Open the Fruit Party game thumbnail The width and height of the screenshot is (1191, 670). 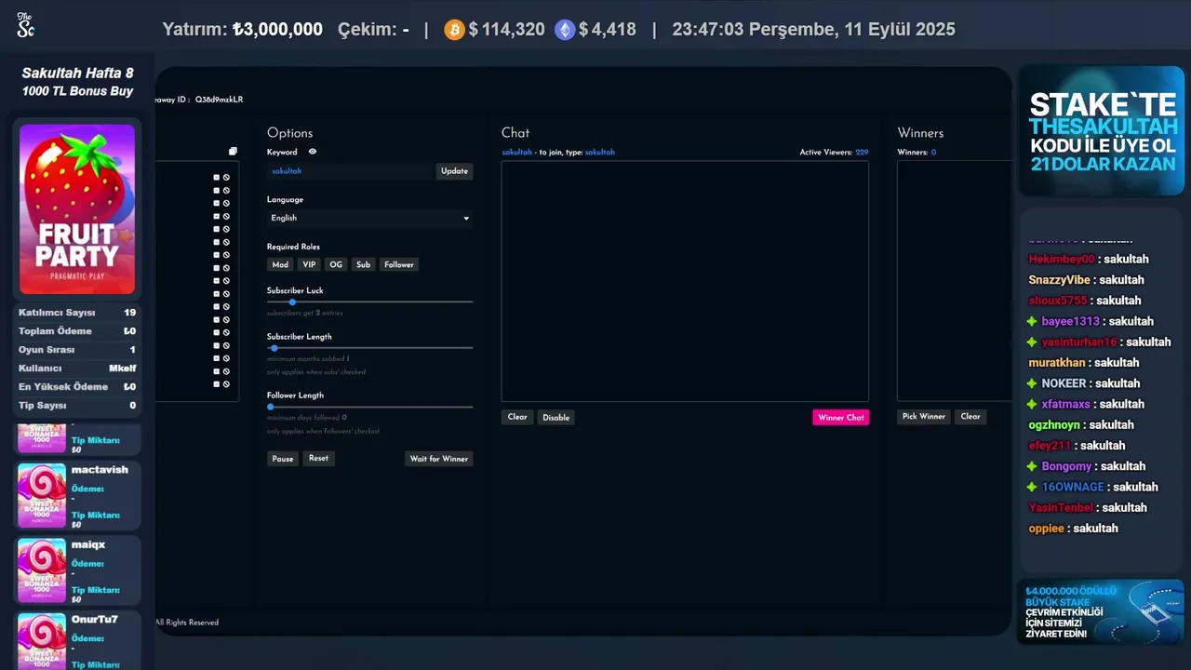coord(77,209)
